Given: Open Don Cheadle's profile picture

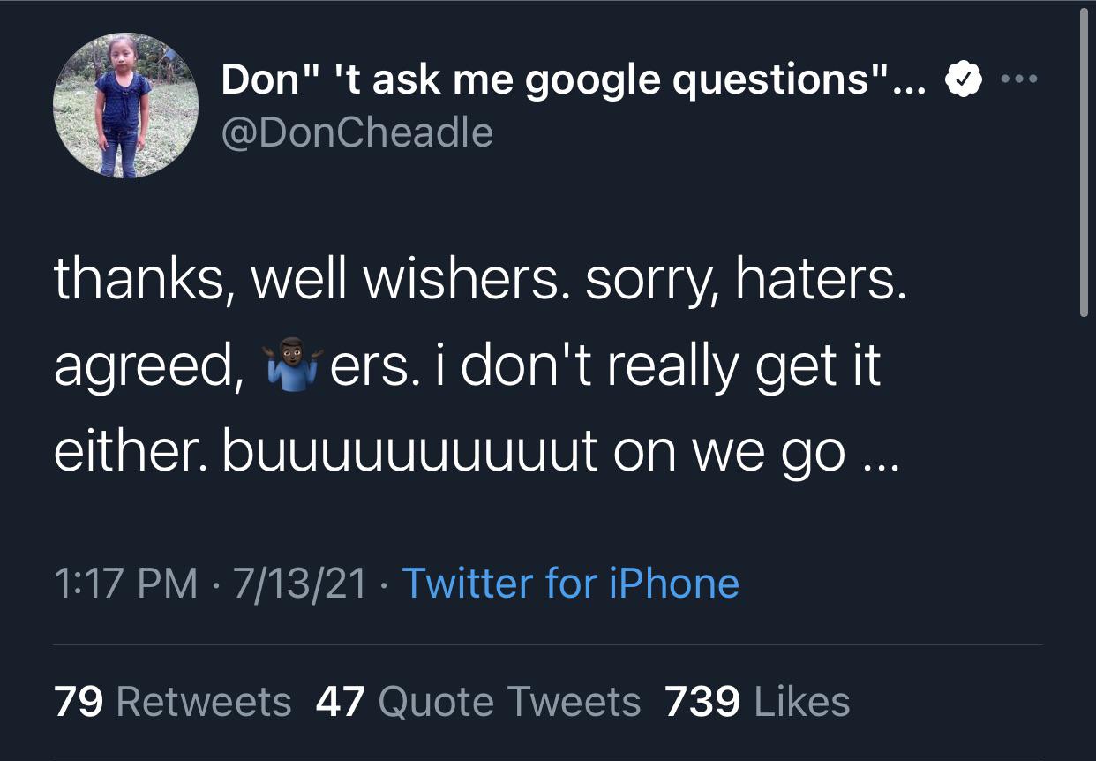Looking at the screenshot, I should [126, 105].
